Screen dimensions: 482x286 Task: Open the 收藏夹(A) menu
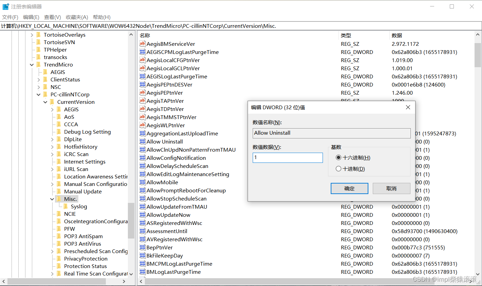(x=77, y=17)
